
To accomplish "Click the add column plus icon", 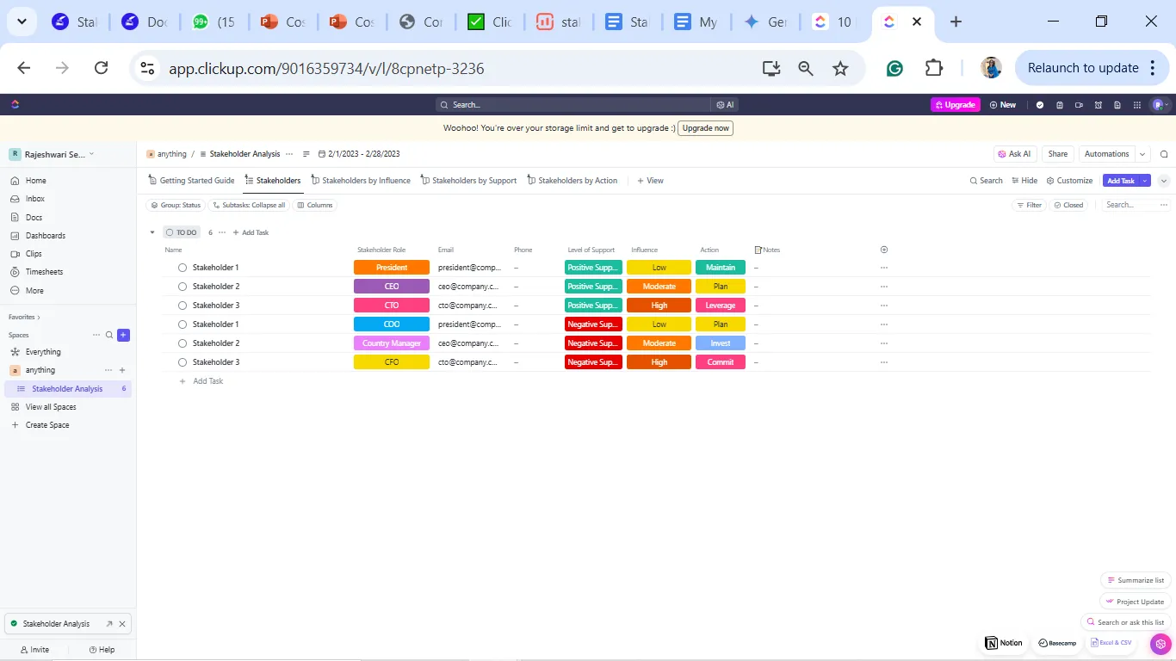I will (884, 250).
